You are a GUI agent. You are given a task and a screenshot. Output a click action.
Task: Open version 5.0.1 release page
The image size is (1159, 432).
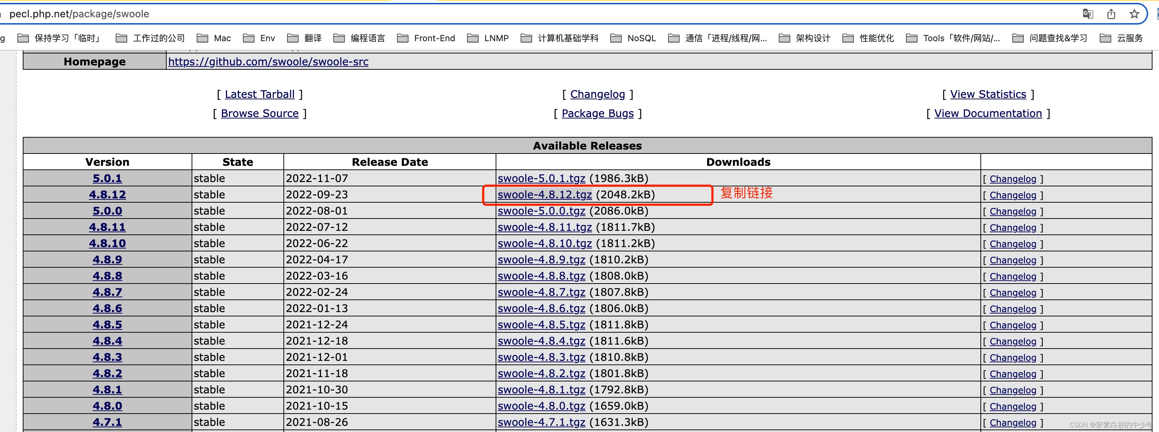(x=107, y=178)
